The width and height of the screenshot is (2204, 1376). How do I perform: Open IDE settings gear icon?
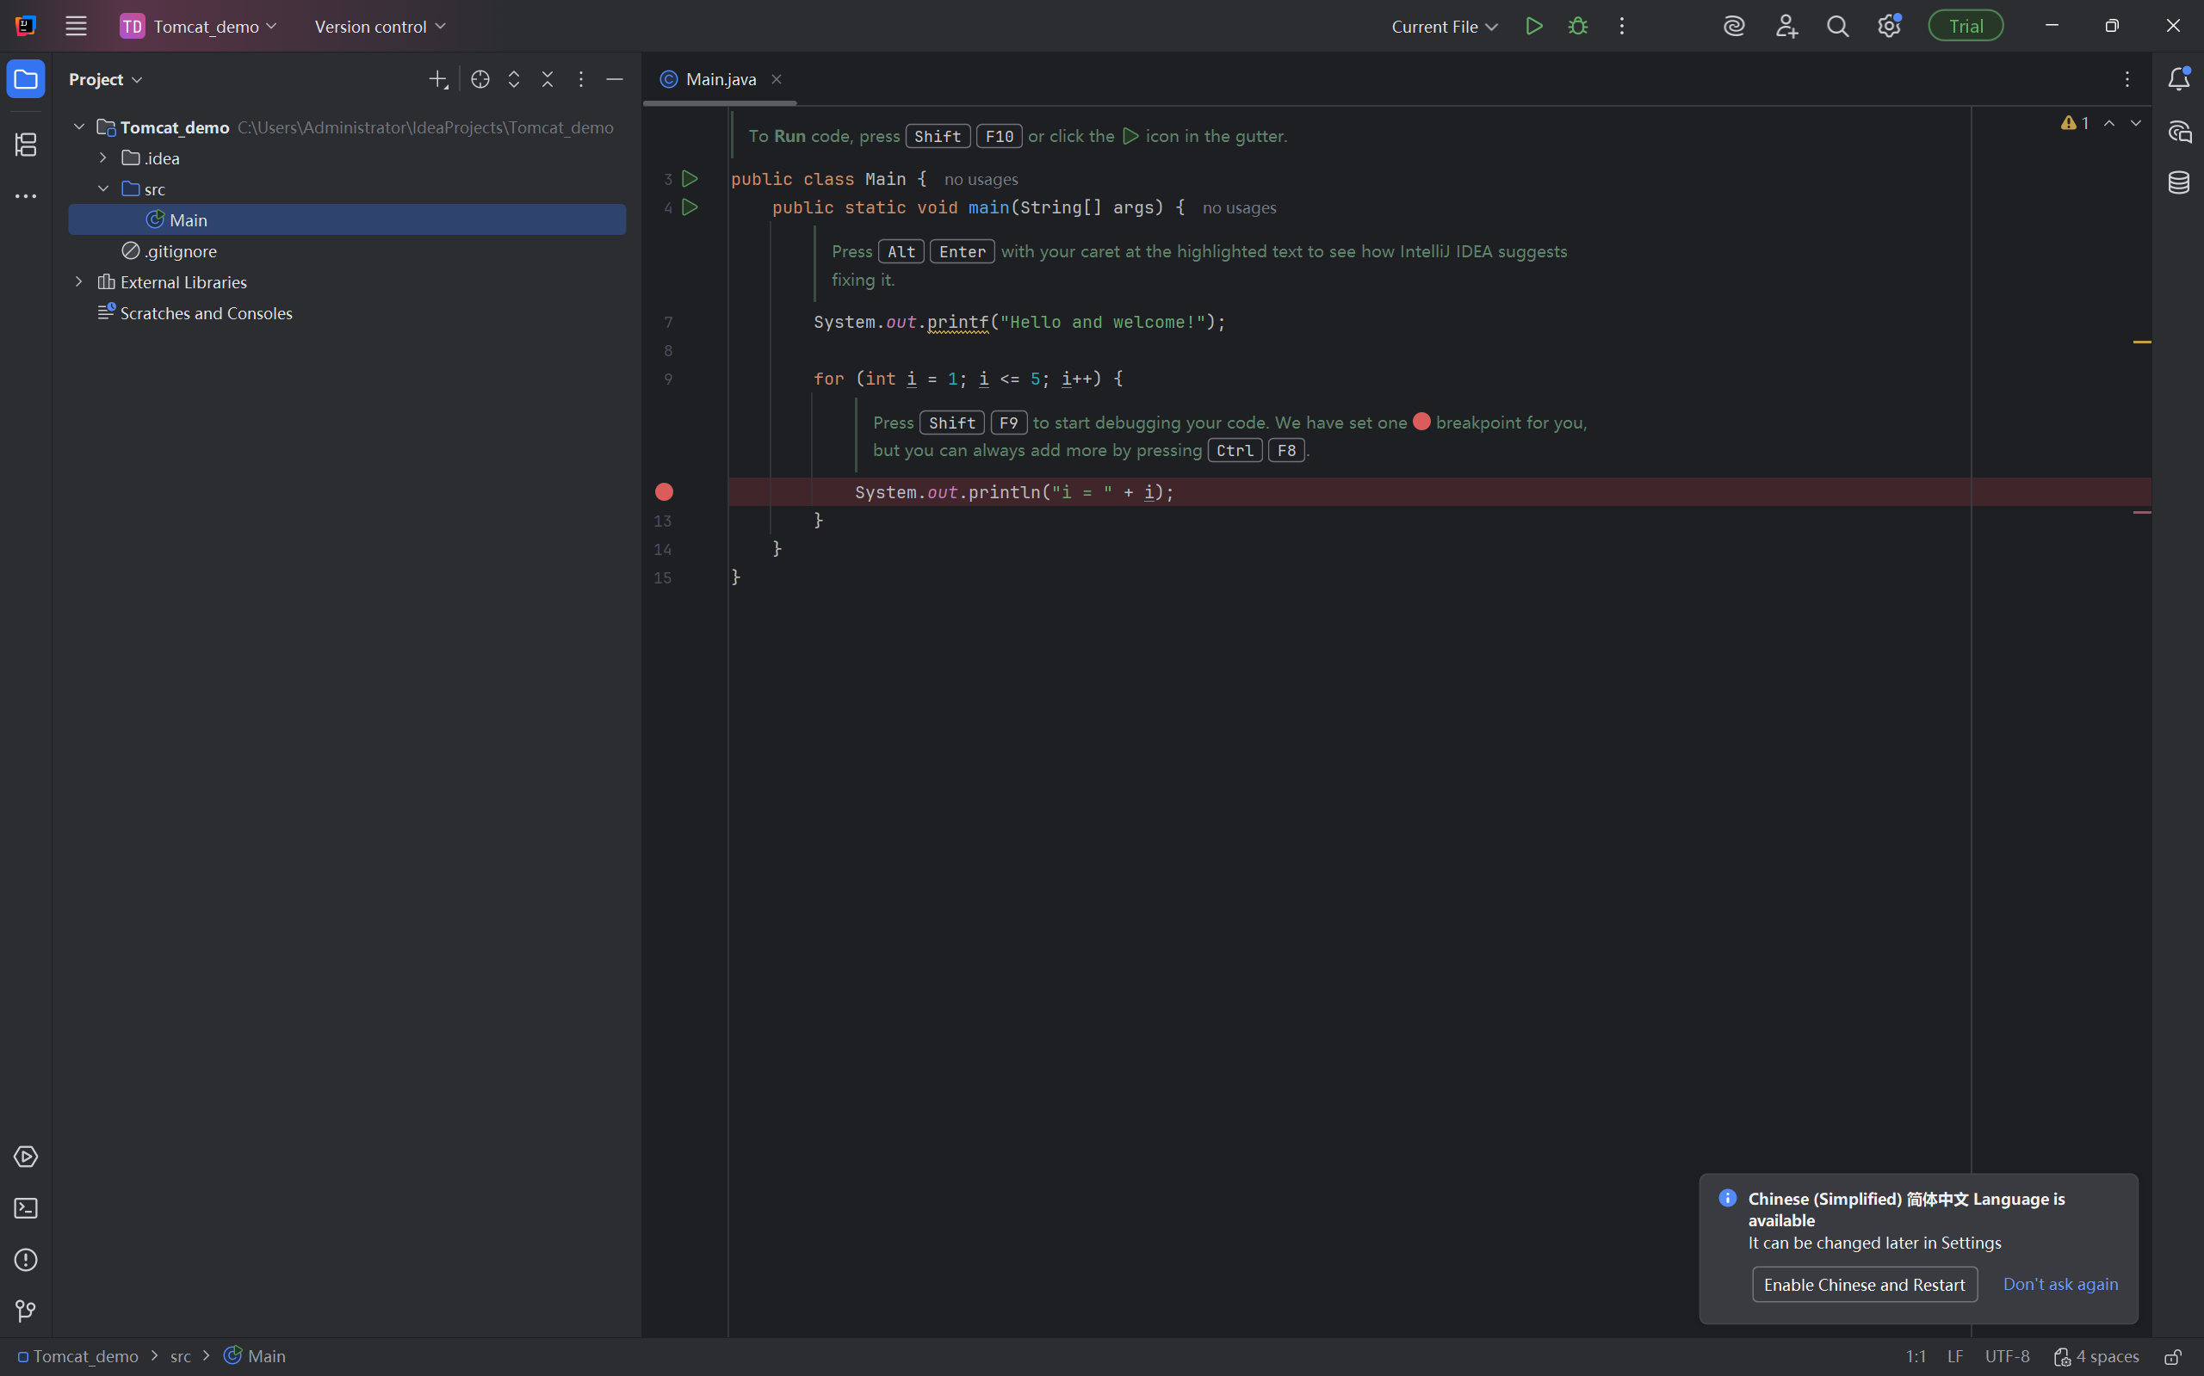pyautogui.click(x=1889, y=27)
